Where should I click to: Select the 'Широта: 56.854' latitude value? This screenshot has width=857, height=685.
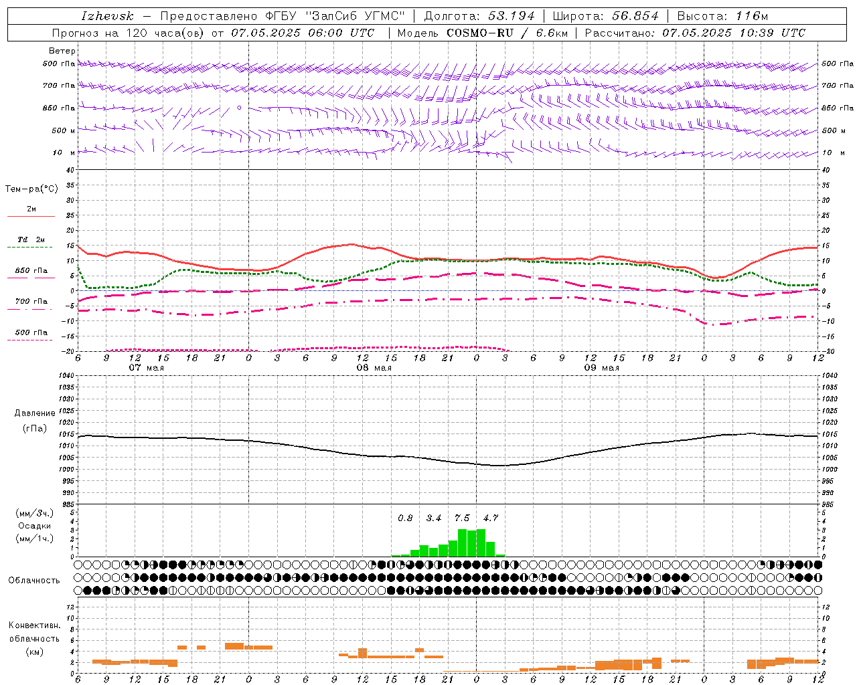[605, 16]
